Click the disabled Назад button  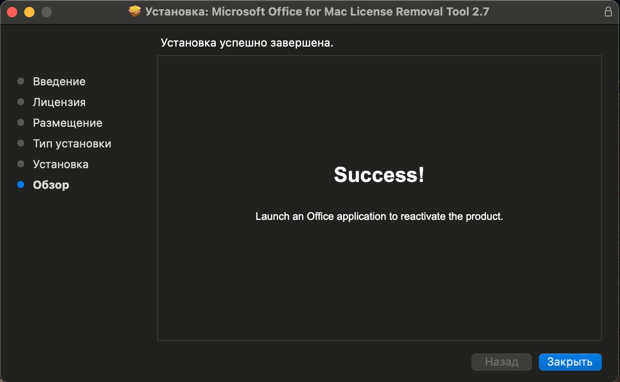pyautogui.click(x=501, y=362)
